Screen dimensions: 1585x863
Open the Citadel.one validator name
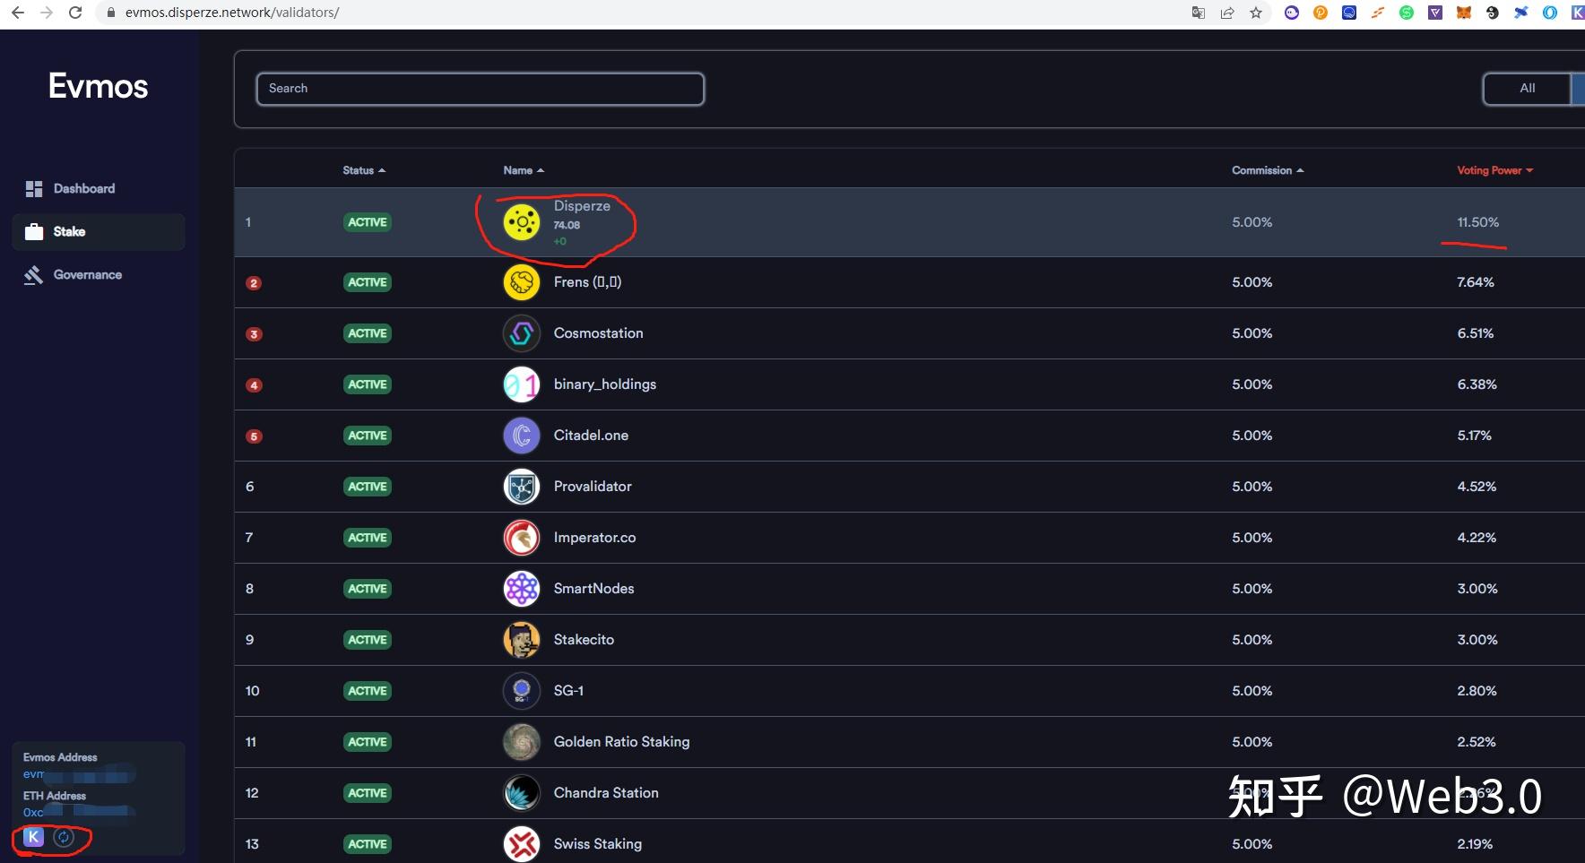(591, 436)
